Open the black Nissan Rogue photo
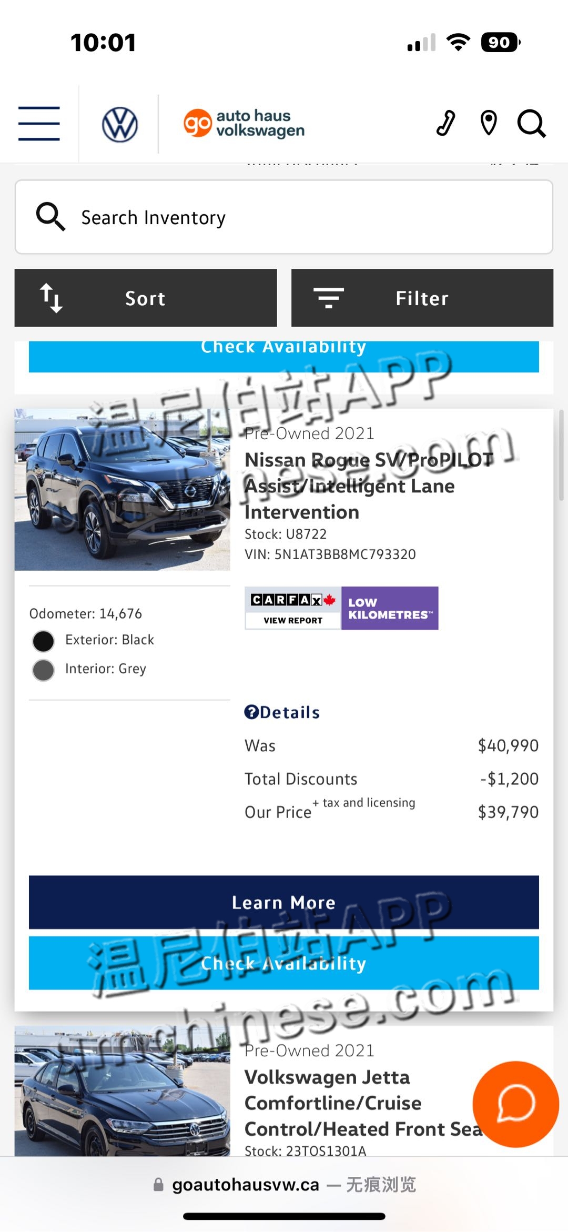The height and width of the screenshot is (1232, 568). click(x=123, y=490)
